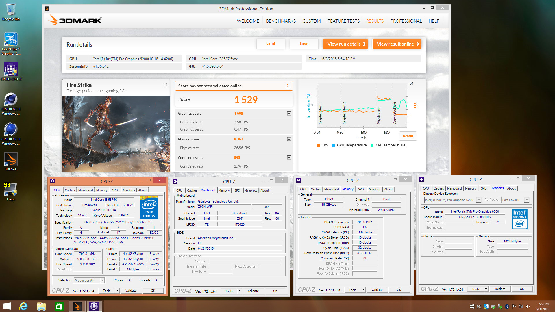The width and height of the screenshot is (555, 312).
Task: Click the View result online button
Action: [397, 44]
